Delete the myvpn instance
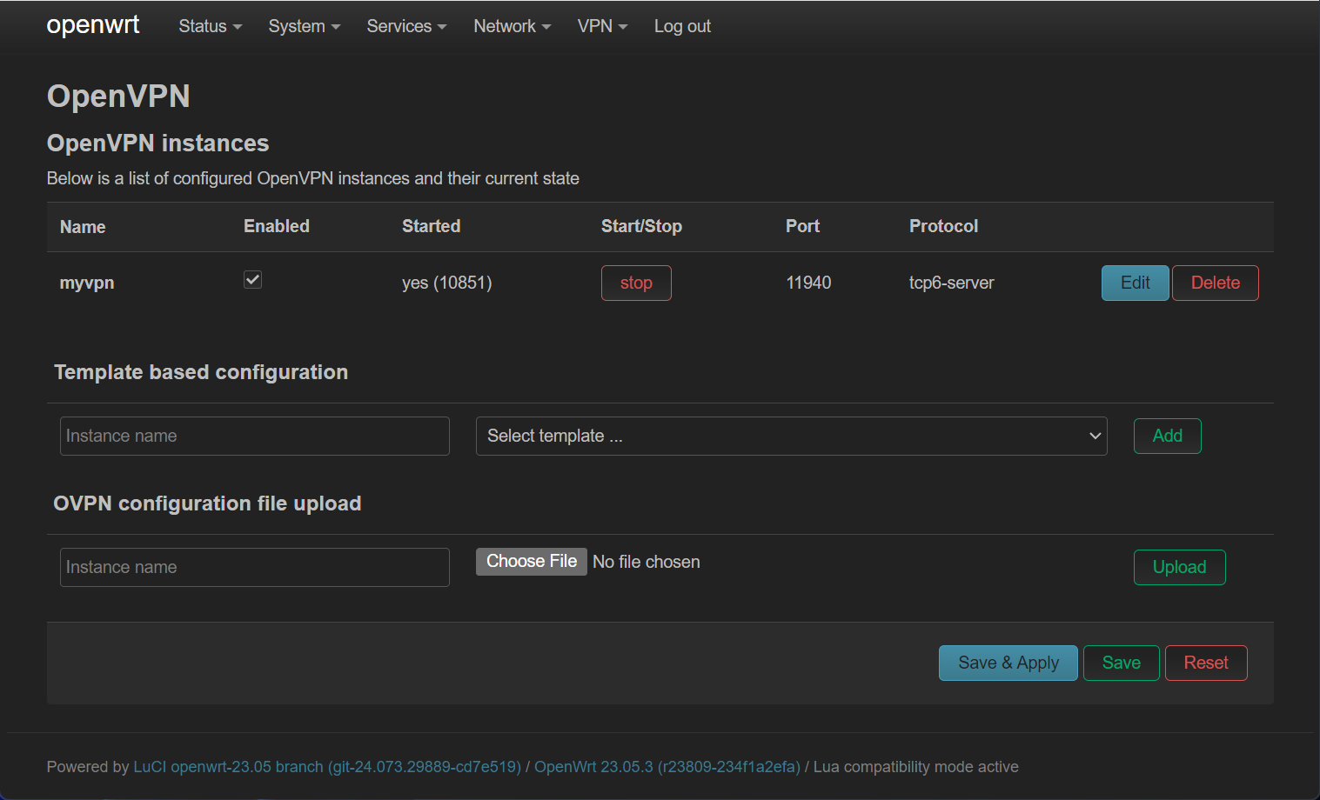Image resolution: width=1320 pixels, height=800 pixels. [1215, 283]
